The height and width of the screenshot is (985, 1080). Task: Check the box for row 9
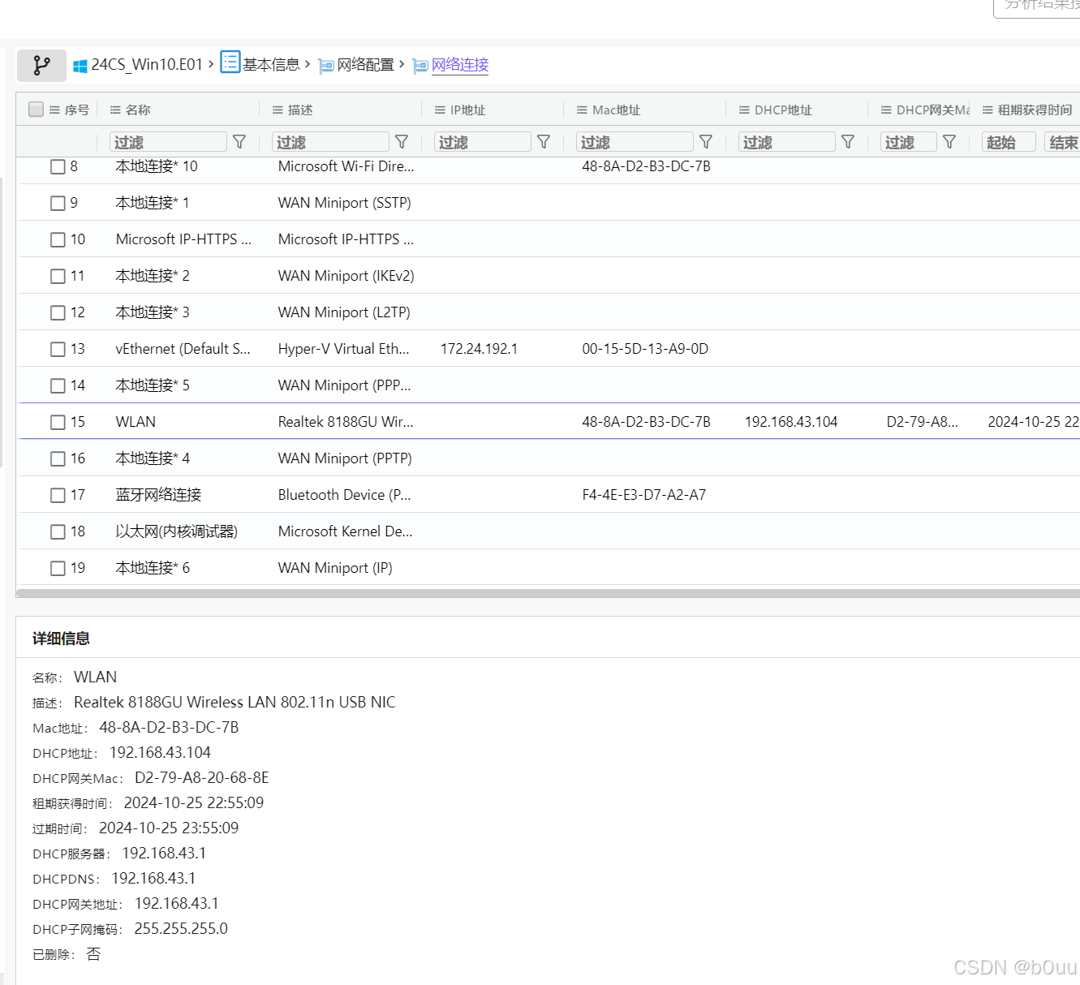58,203
